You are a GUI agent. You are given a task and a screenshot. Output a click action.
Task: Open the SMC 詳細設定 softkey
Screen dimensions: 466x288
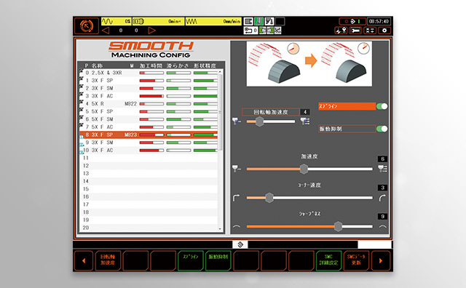pos(328,260)
